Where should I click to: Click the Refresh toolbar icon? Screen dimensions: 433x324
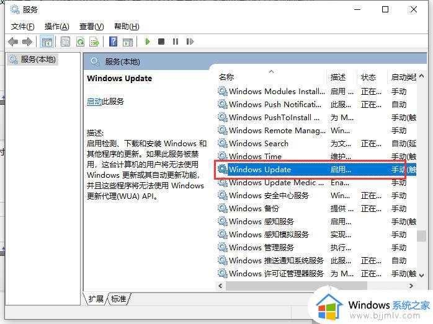[80, 42]
